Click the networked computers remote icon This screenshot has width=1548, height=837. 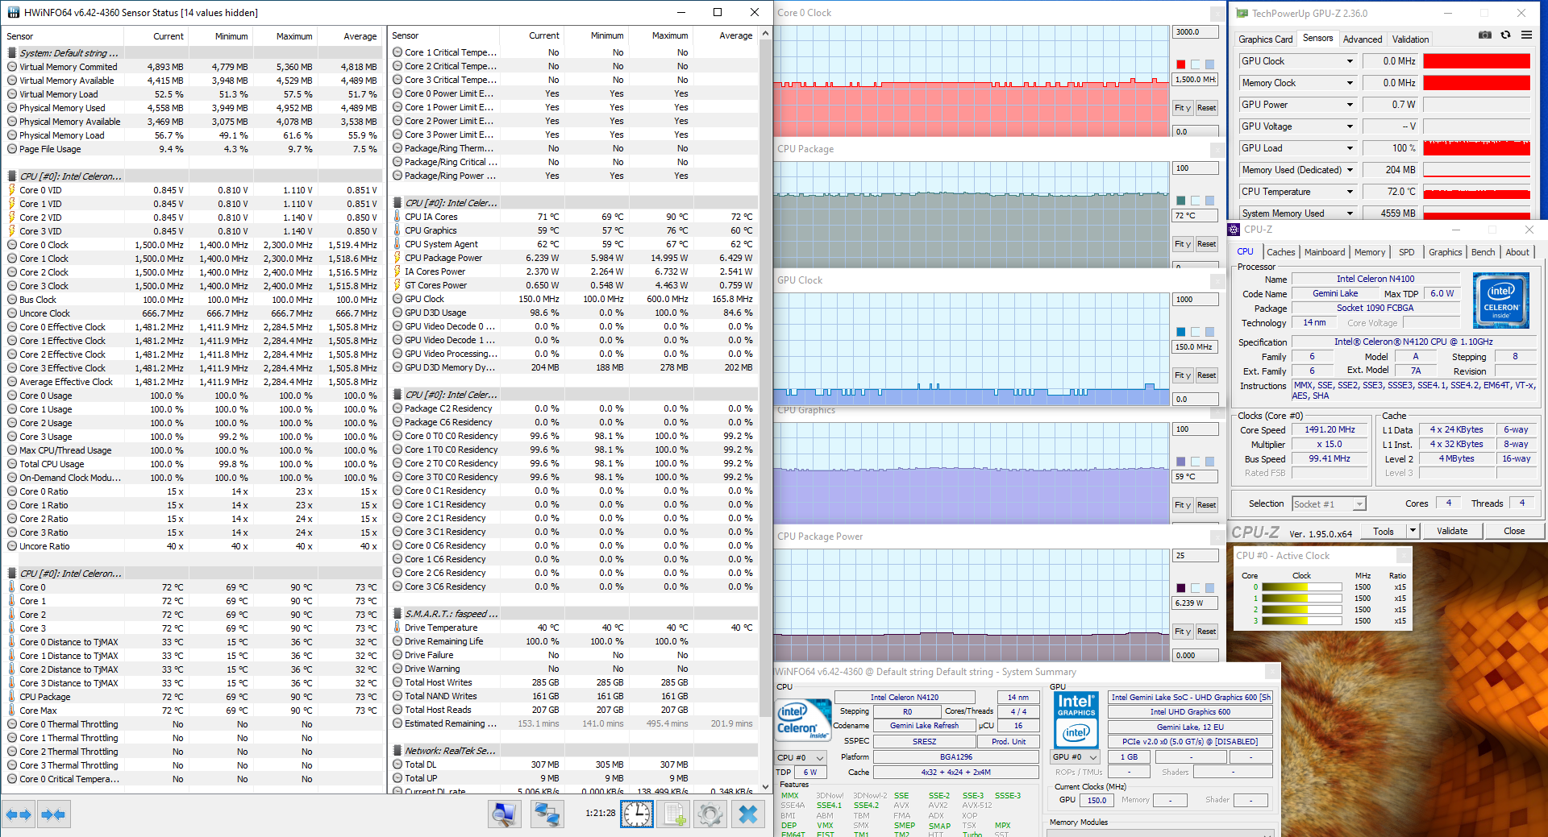(x=547, y=814)
